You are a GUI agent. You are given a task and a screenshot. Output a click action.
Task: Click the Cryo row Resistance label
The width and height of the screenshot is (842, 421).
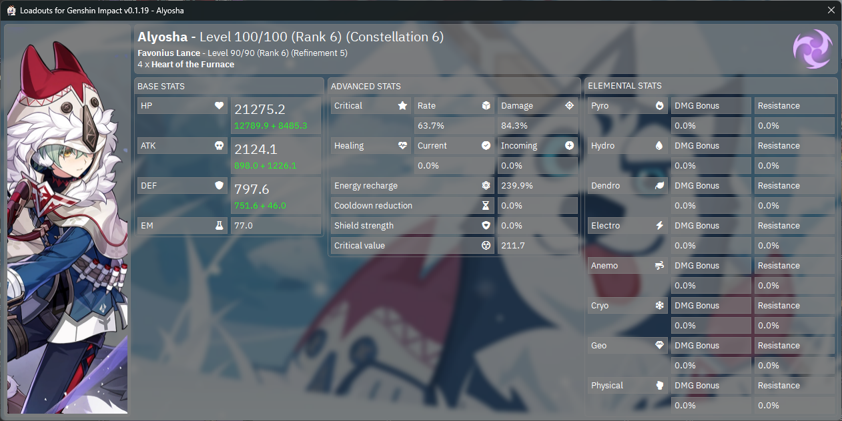click(x=795, y=306)
